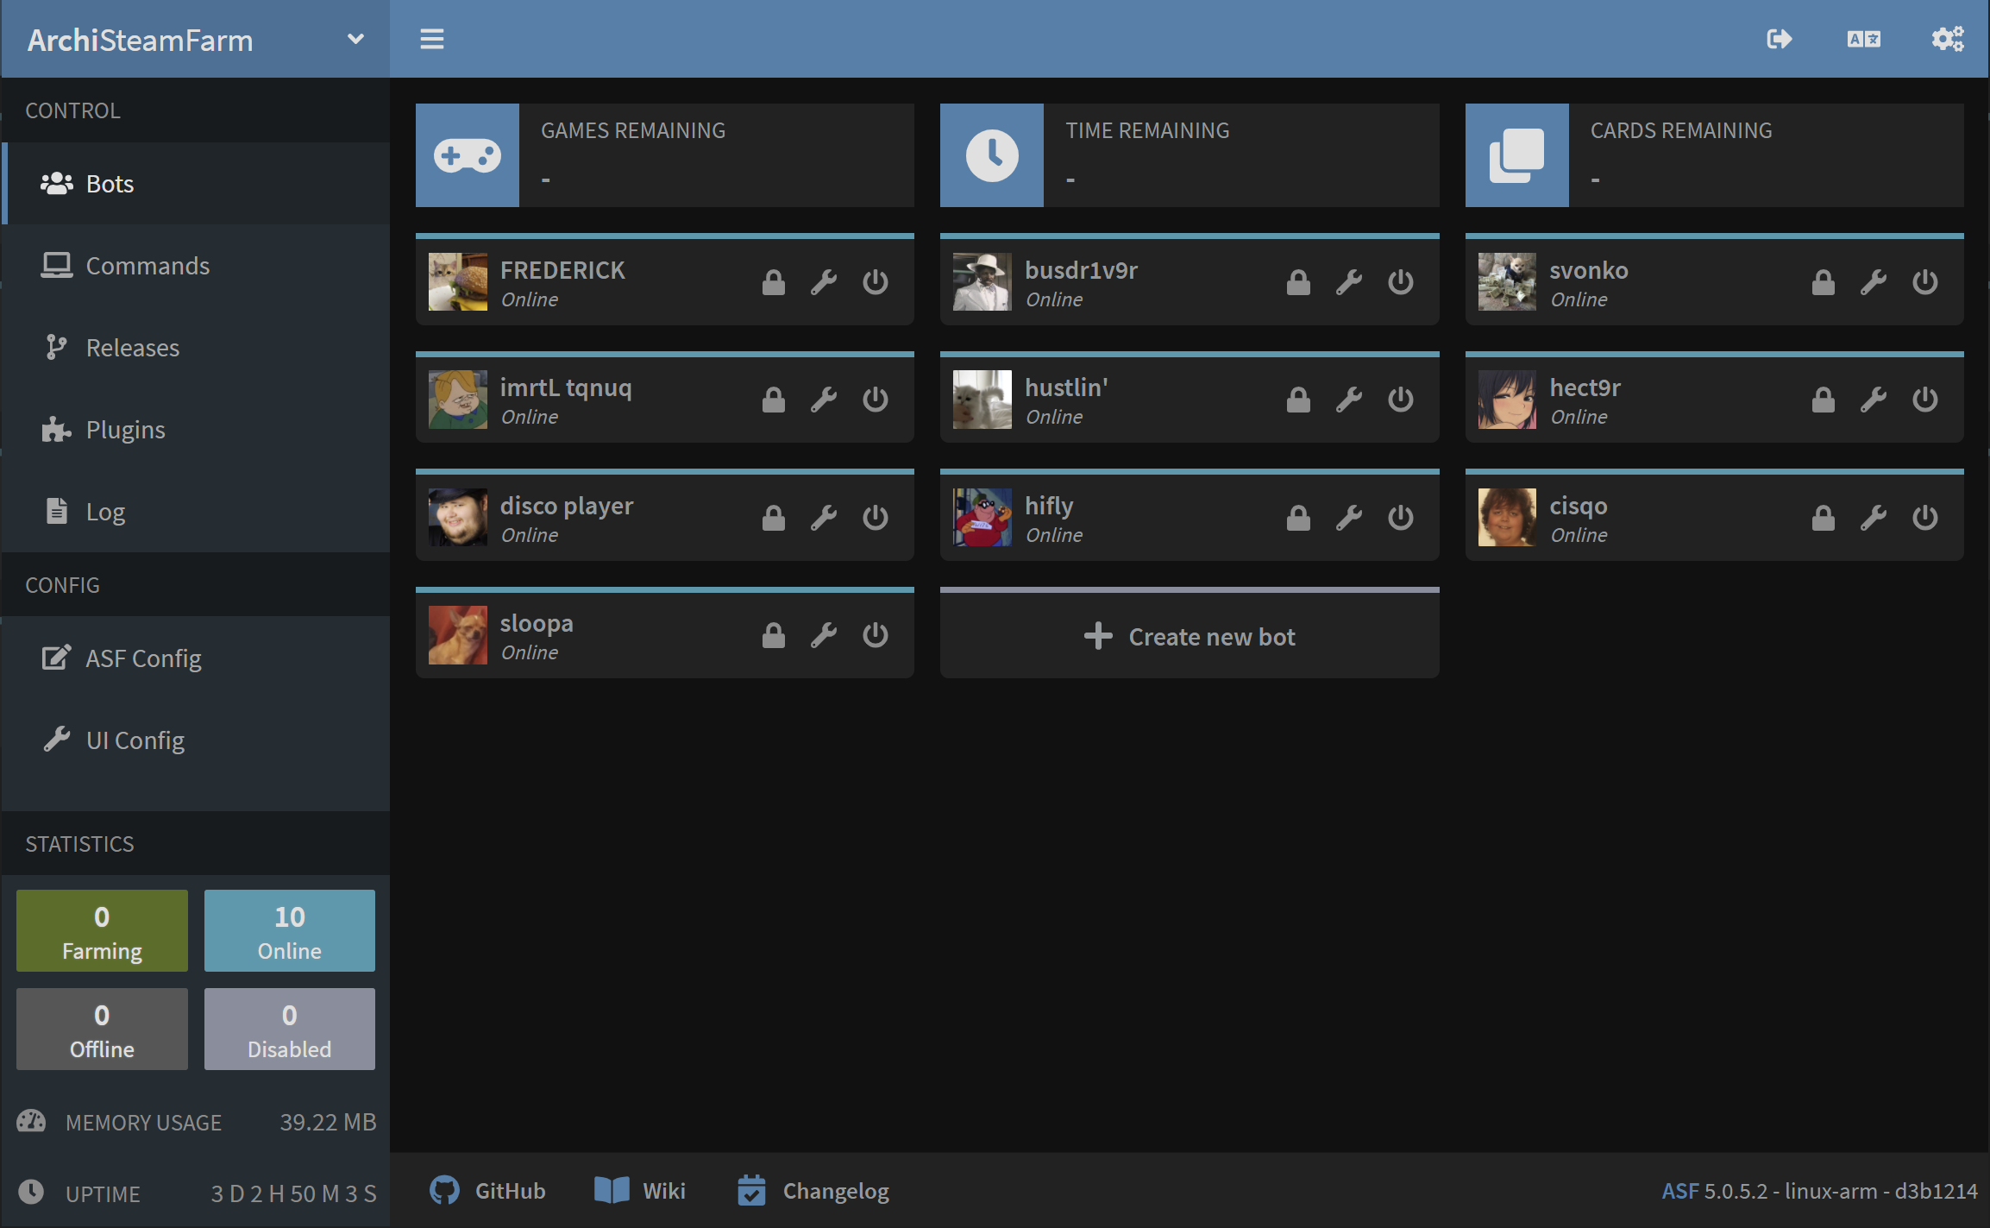This screenshot has width=1990, height=1228.
Task: Open the ASF Config settings page
Action: [x=142, y=658]
